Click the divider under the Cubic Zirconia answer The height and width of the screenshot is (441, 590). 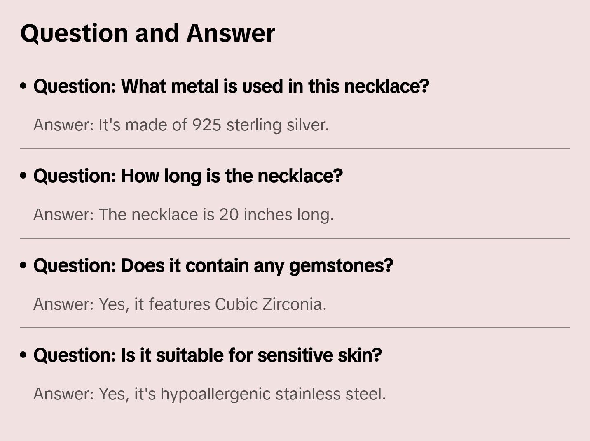pyautogui.click(x=295, y=328)
